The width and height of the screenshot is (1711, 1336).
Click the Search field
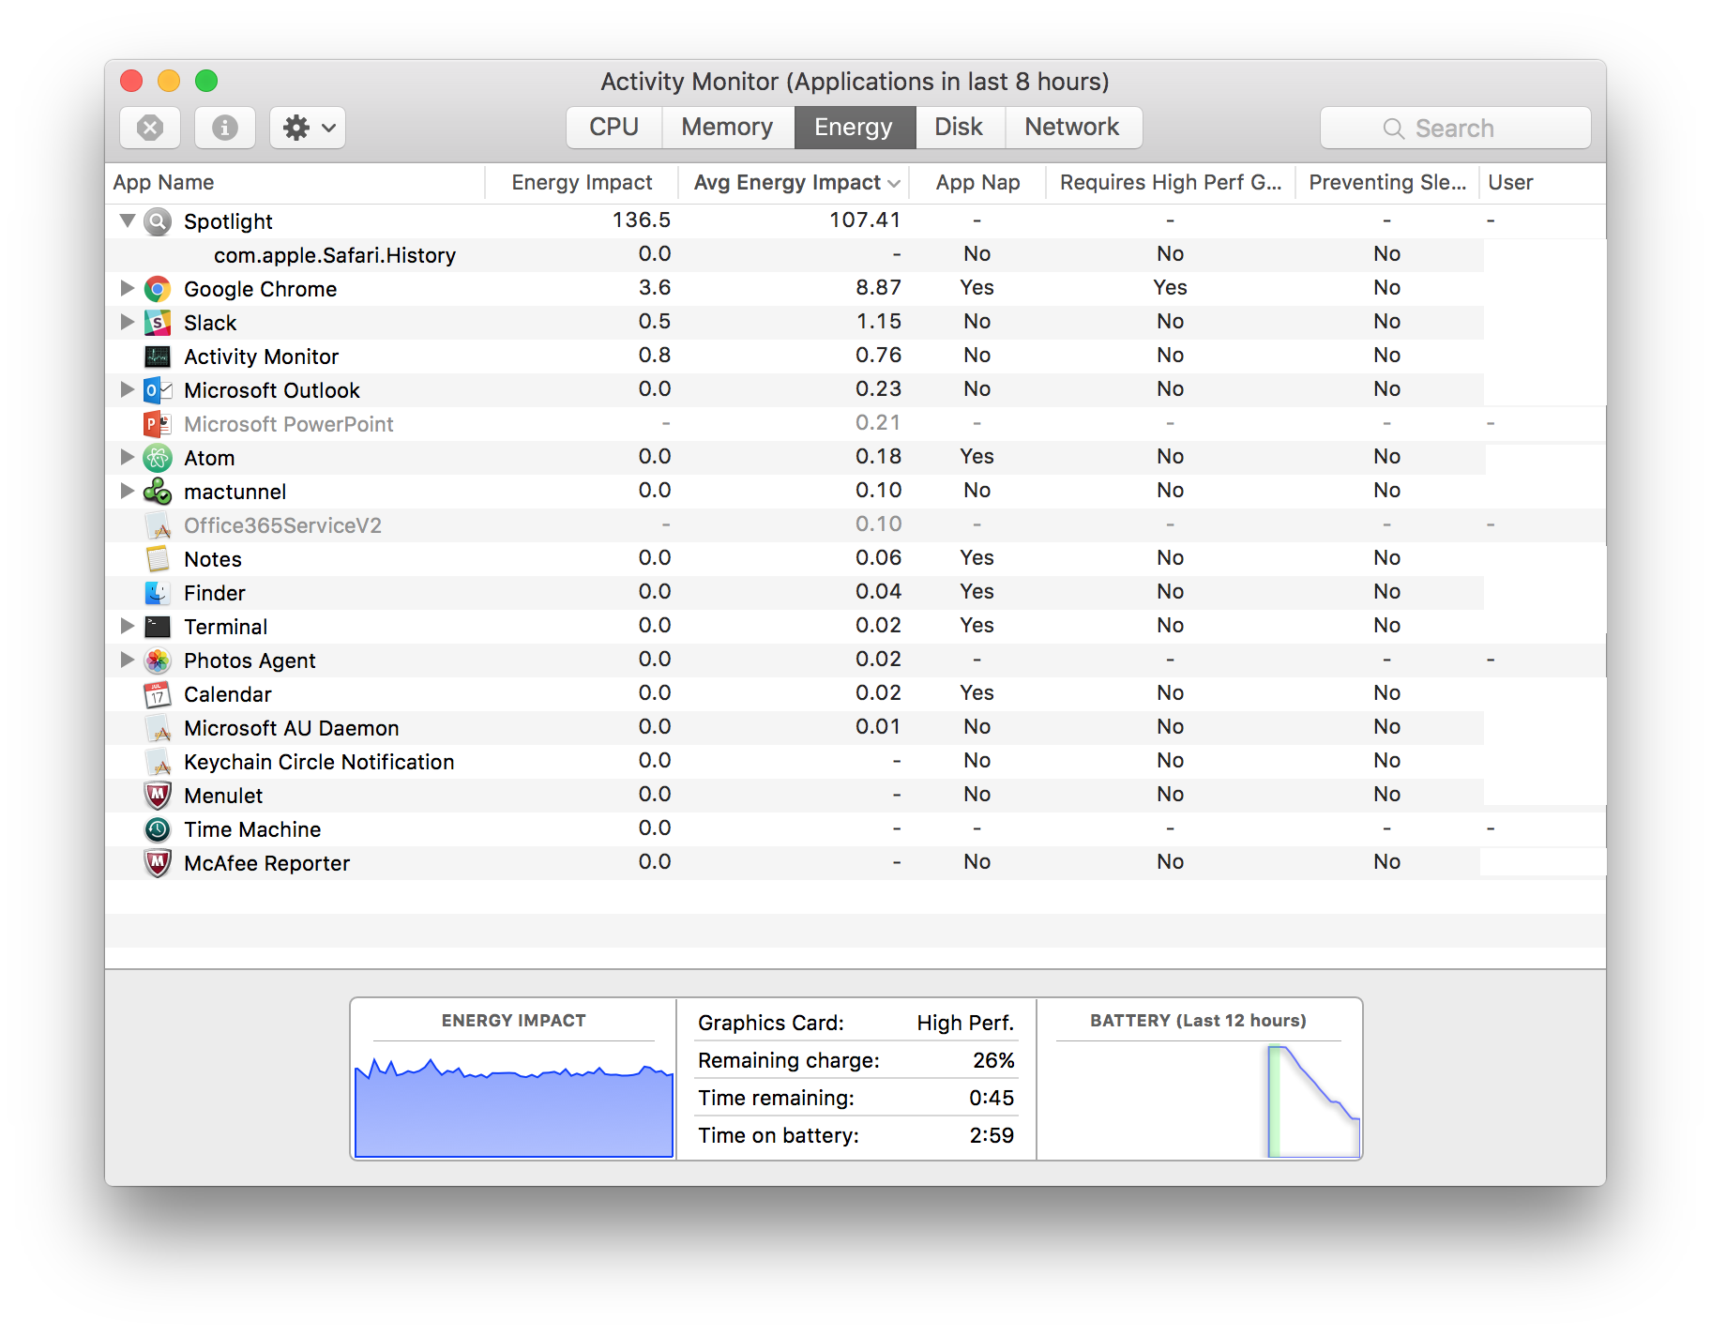1456,128
